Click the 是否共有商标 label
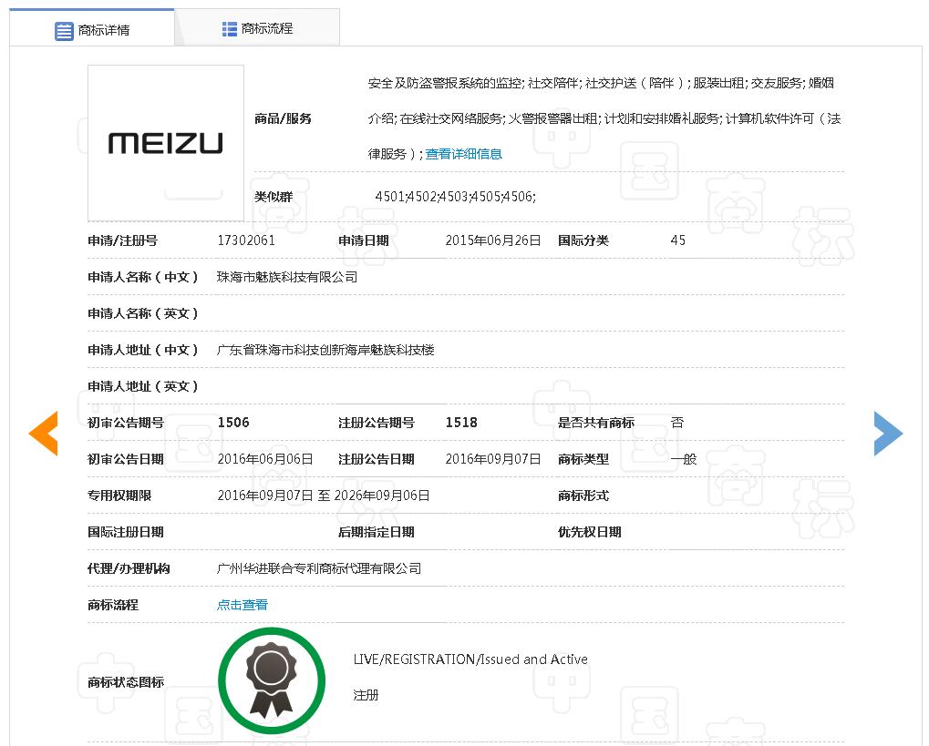This screenshot has height=746, width=929. [596, 423]
